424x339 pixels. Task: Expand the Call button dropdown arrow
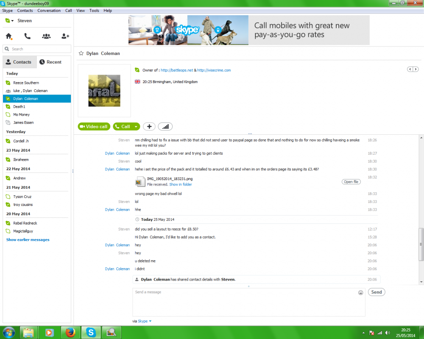click(x=135, y=126)
